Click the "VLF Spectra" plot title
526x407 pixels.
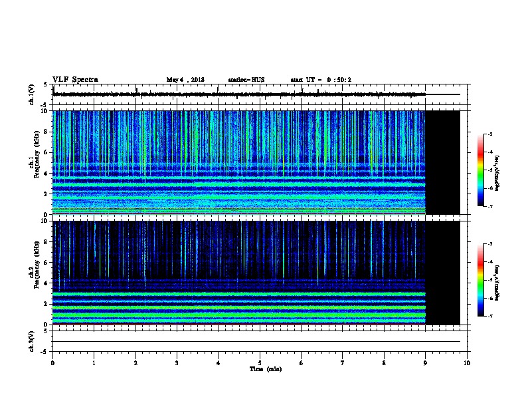[75, 80]
